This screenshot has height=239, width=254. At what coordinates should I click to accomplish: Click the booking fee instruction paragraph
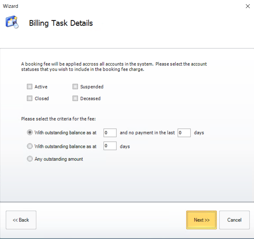[114, 67]
